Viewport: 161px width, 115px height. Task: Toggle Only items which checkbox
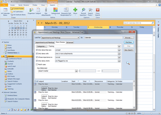point(37,61)
